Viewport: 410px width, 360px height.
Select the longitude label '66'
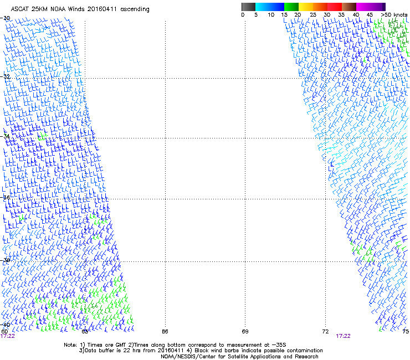(x=165, y=332)
